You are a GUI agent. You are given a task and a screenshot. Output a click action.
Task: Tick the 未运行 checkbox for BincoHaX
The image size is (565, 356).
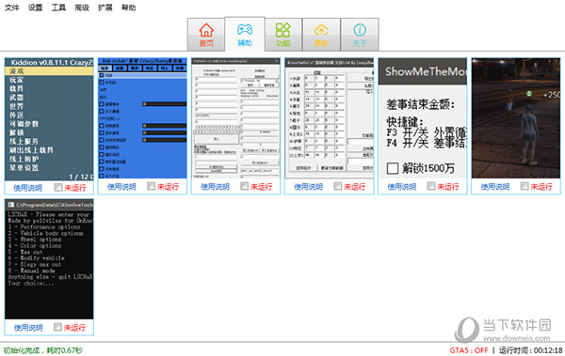(x=338, y=186)
